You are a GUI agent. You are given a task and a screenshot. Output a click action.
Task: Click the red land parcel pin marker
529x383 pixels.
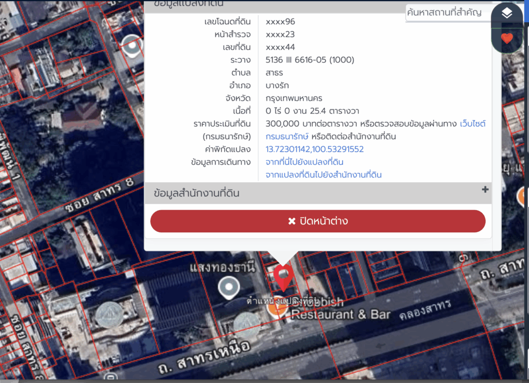(x=283, y=276)
